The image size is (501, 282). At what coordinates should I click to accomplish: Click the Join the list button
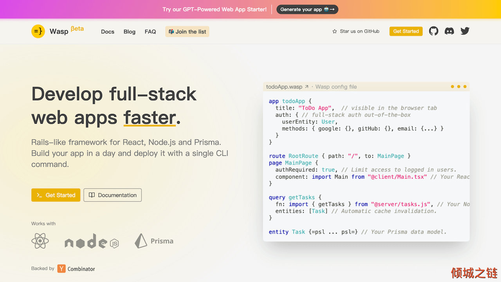point(187,32)
